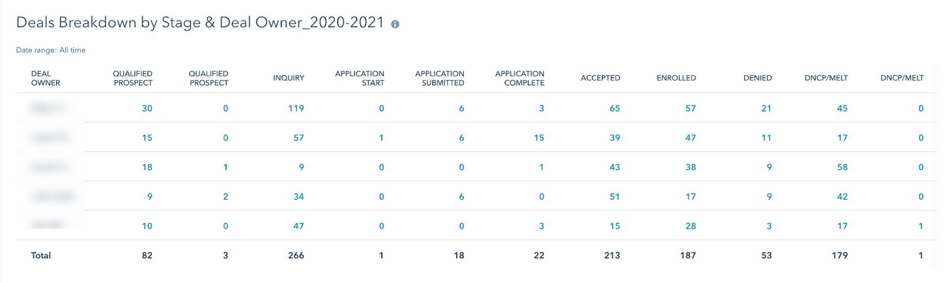949x283 pixels.
Task: Open the 11 value in the Denied column
Action: pyautogui.click(x=766, y=138)
